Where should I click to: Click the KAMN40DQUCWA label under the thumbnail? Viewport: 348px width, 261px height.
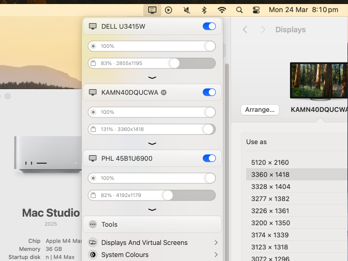319,109
